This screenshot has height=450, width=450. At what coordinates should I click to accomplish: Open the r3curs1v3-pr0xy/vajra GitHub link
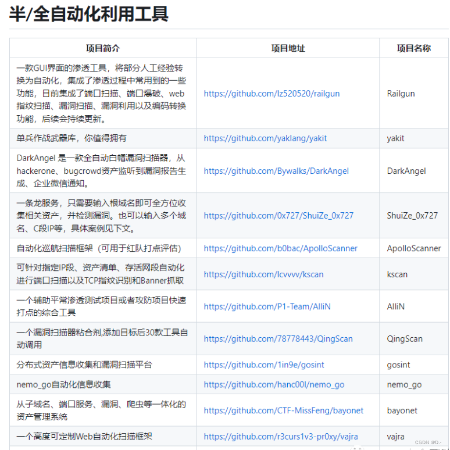click(281, 437)
